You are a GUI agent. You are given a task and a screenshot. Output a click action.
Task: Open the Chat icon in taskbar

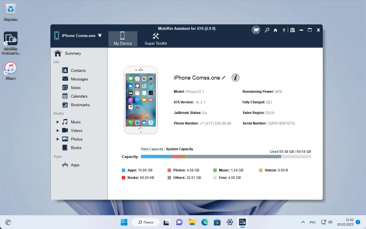179,222
